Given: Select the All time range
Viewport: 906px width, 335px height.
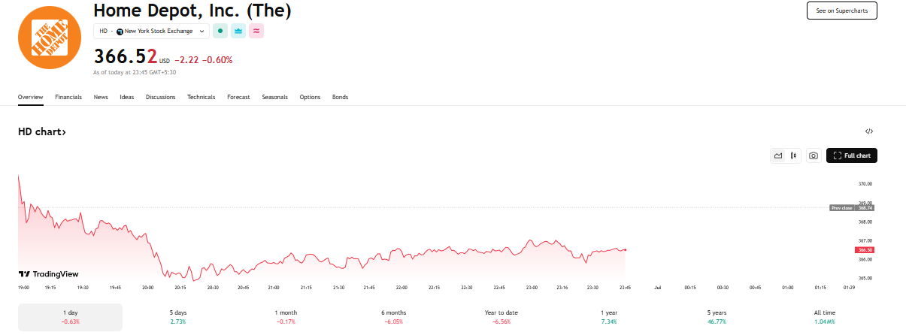Looking at the screenshot, I should pyautogui.click(x=825, y=317).
